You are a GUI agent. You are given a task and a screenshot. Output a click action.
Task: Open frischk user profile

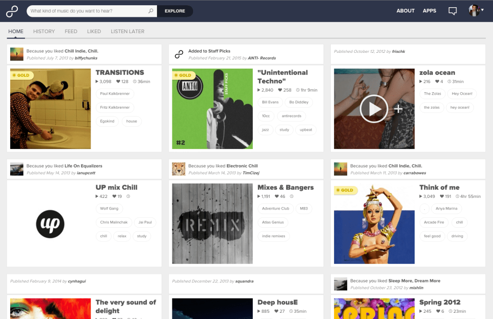[398, 51]
